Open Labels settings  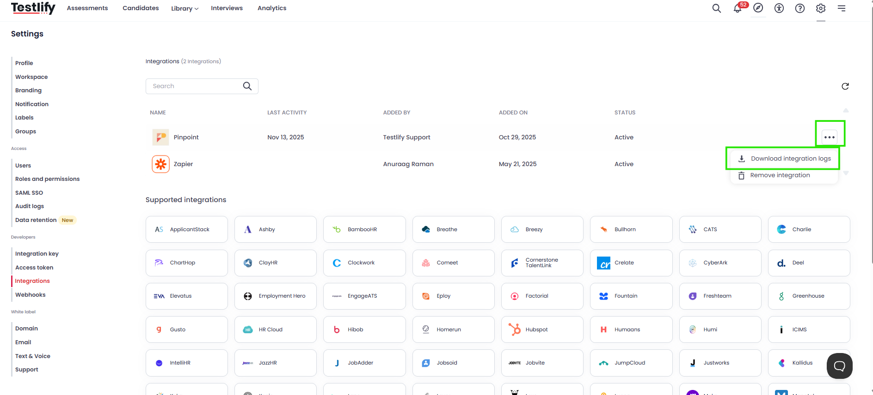[24, 118]
